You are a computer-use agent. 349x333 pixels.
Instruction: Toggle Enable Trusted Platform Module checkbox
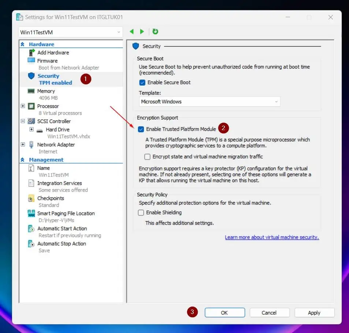[141, 129]
